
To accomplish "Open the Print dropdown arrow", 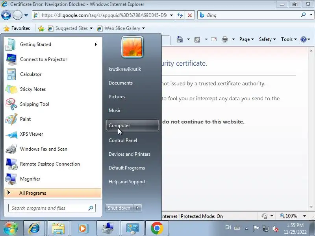I will tap(233, 39).
